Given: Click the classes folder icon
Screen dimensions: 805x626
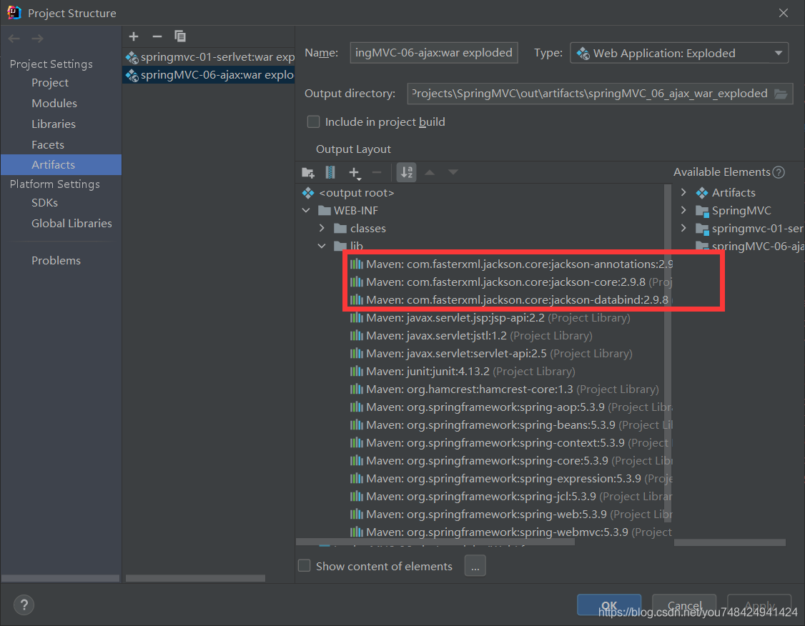Looking at the screenshot, I should coord(340,229).
